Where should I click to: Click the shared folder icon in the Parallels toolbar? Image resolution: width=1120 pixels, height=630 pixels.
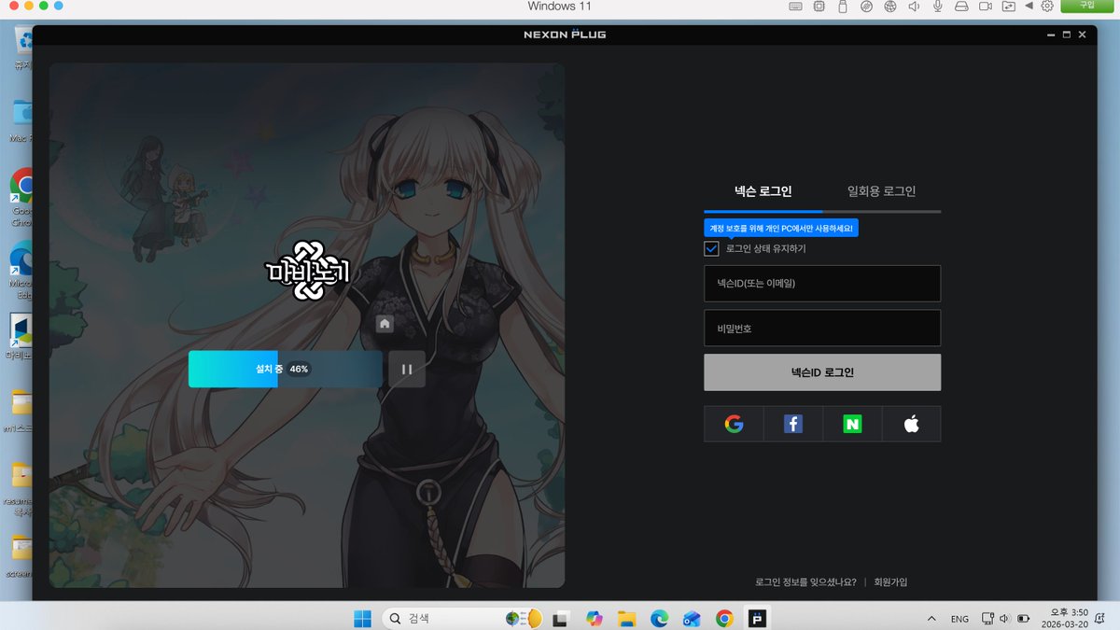point(1009,6)
